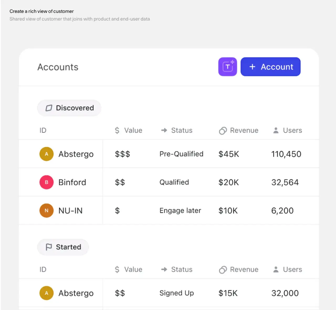The height and width of the screenshot is (310, 336).
Task: Select the Discovered group pill
Action: pyautogui.click(x=69, y=108)
